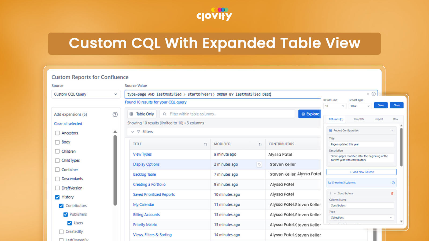
Task: Open the Type dropdown showing Collections
Action: click(361, 218)
